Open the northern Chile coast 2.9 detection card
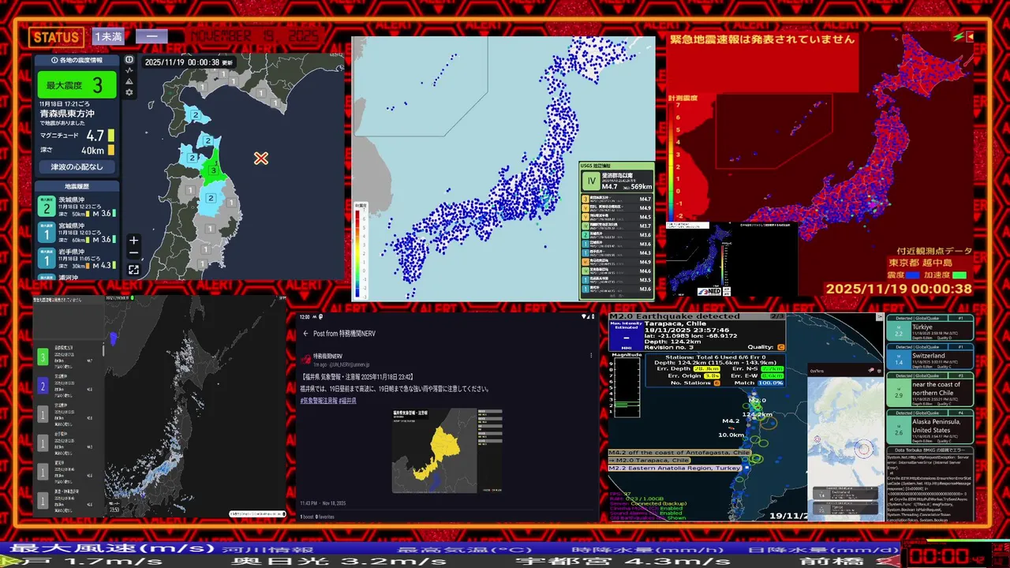The height and width of the screenshot is (568, 1010). pyautogui.click(x=930, y=390)
